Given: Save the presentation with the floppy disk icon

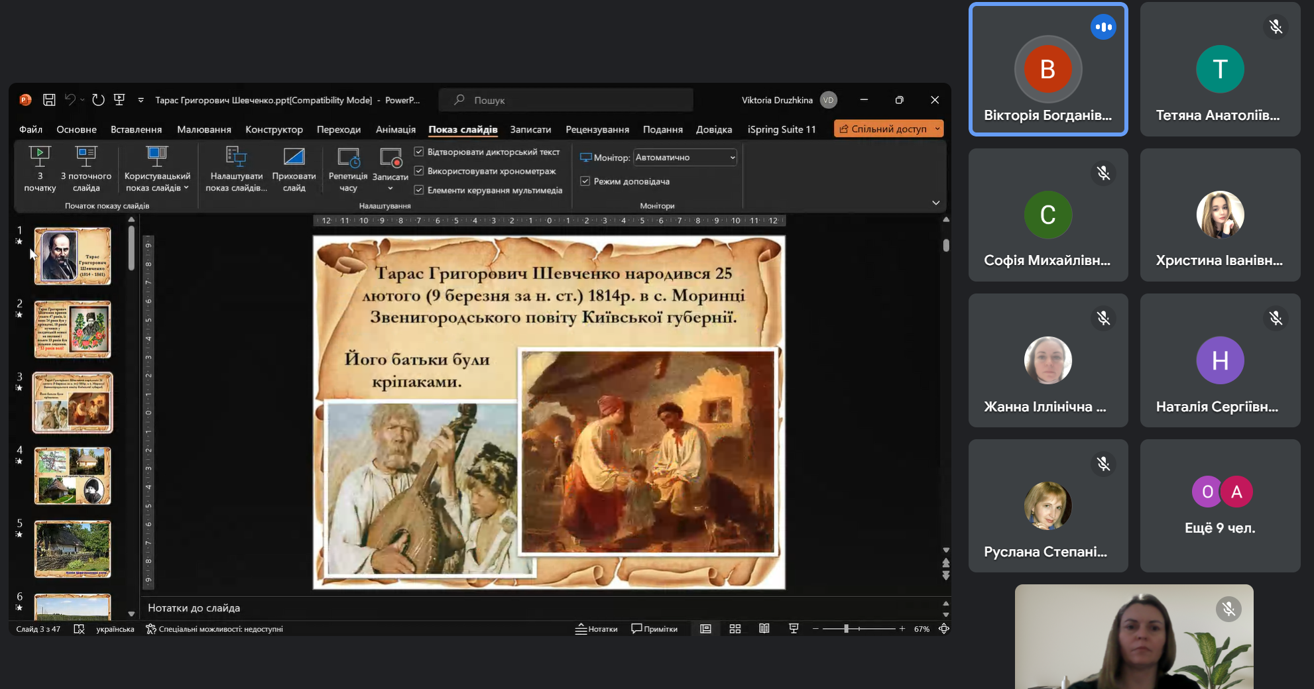Looking at the screenshot, I should (x=49, y=100).
